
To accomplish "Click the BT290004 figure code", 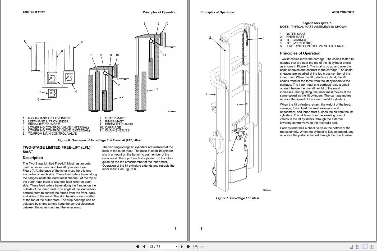I will click(x=172, y=112).
